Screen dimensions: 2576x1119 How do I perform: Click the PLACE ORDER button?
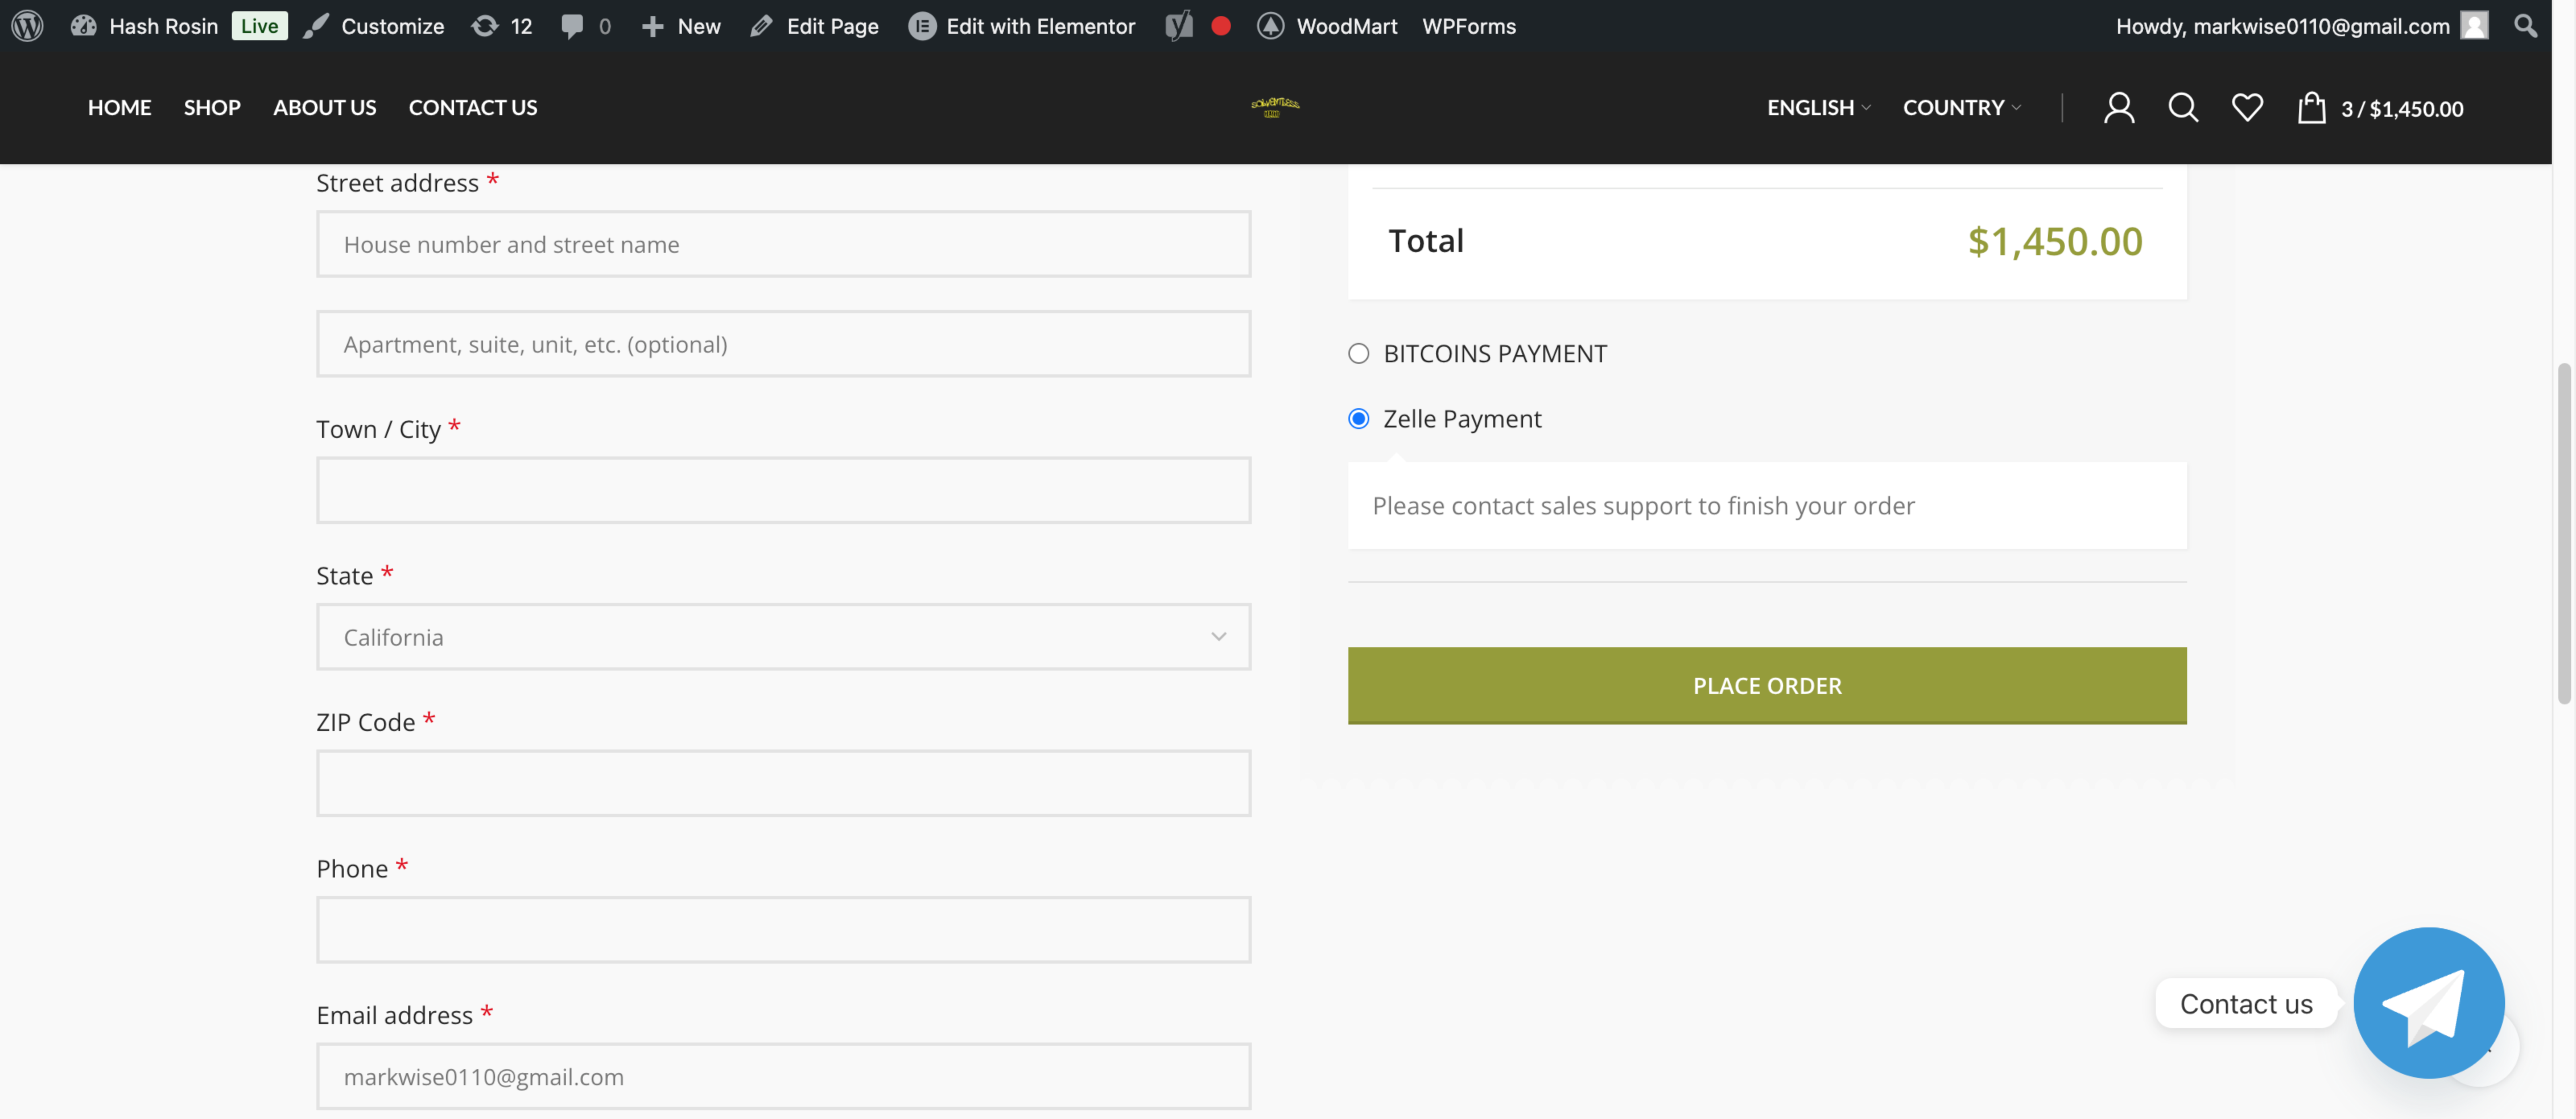(x=1767, y=686)
